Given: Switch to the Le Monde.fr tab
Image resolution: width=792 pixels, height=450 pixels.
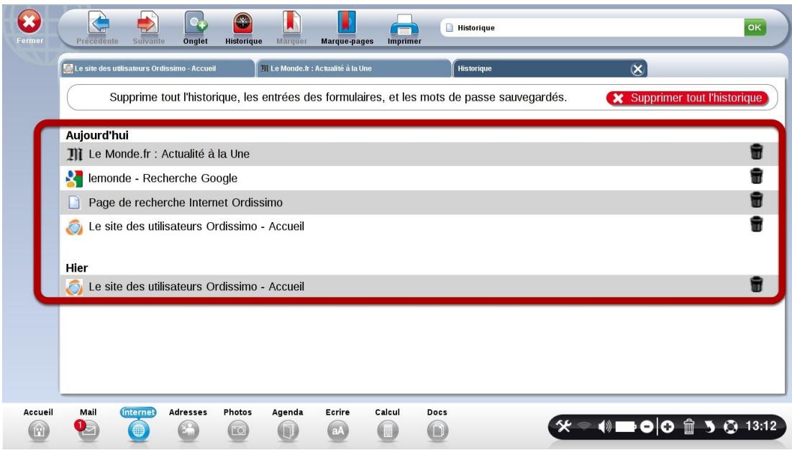Looking at the screenshot, I should [x=354, y=68].
